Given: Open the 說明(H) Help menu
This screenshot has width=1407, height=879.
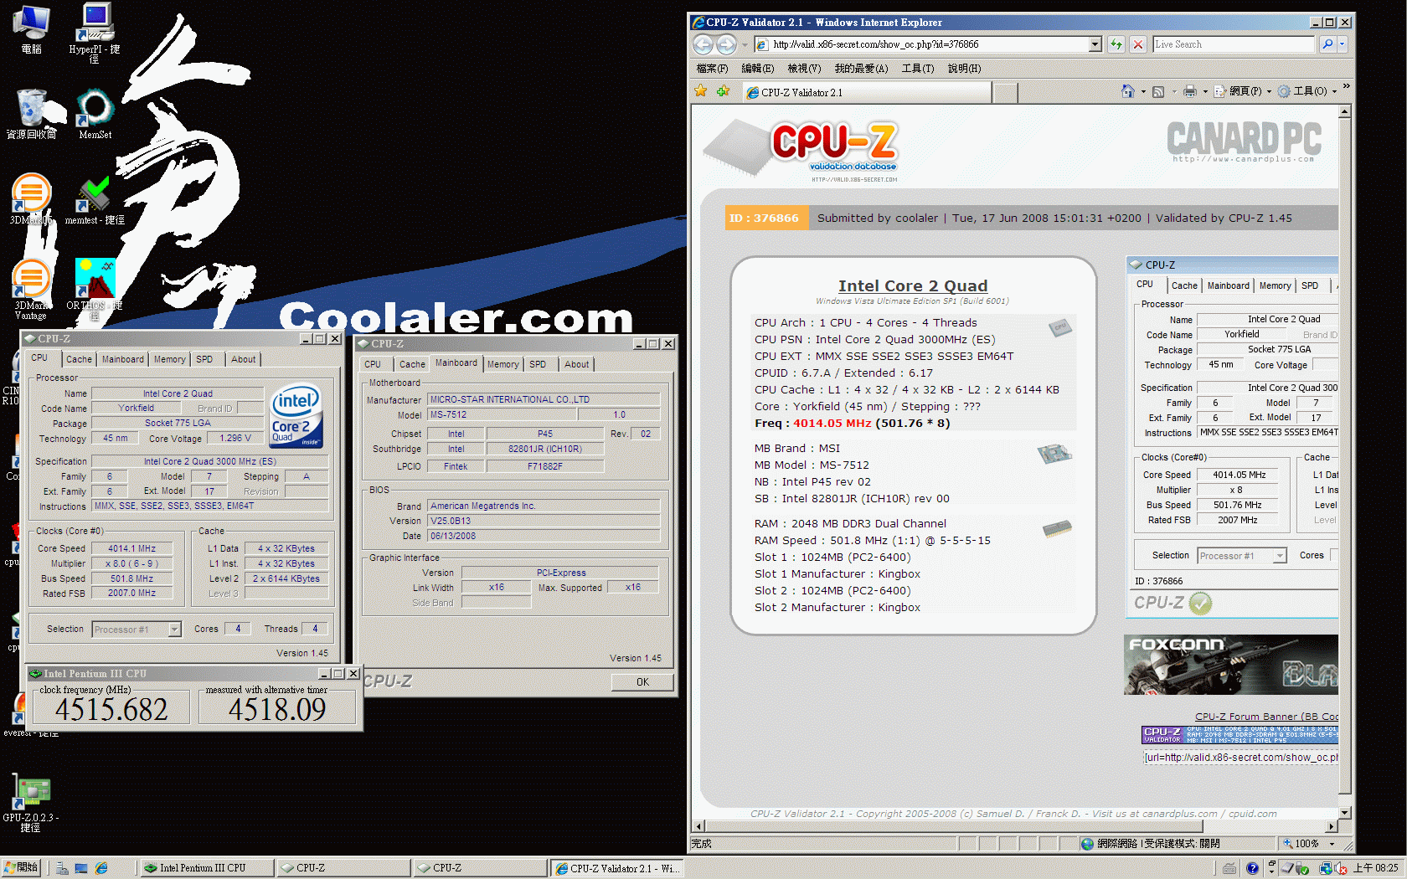Looking at the screenshot, I should [964, 69].
